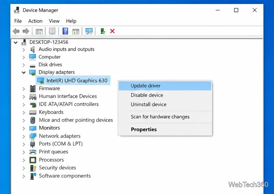Select the Mice and other pointing devices label

[76, 120]
